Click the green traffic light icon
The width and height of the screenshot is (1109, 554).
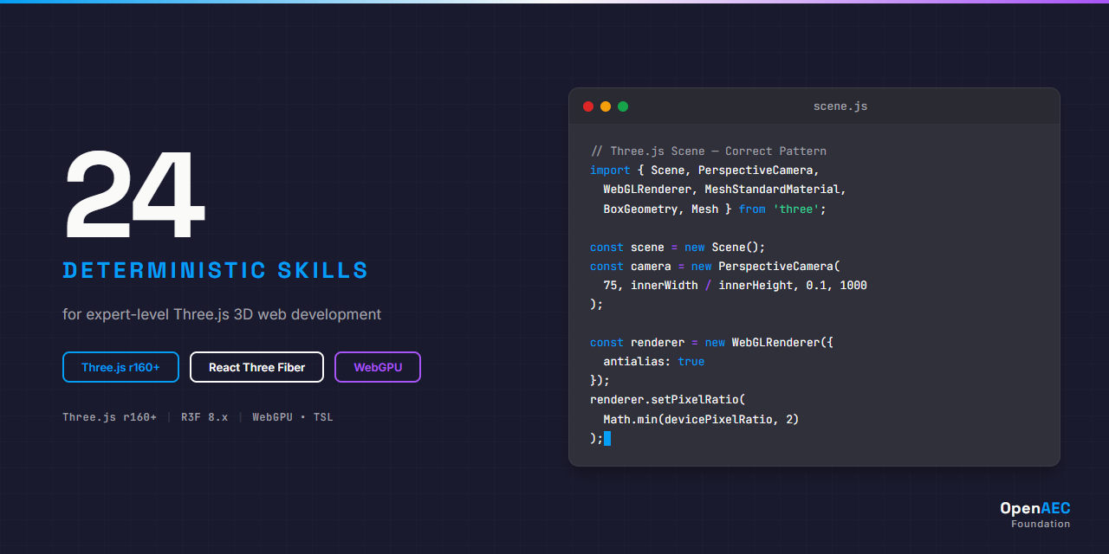[x=623, y=106]
